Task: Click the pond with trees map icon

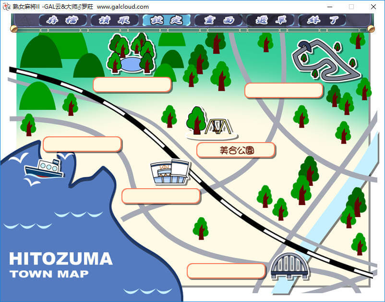Action: click(131, 55)
